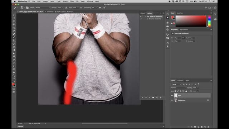Delete action using Actions panel trash icon
The height and width of the screenshot is (129, 229).
(x=161, y=97)
